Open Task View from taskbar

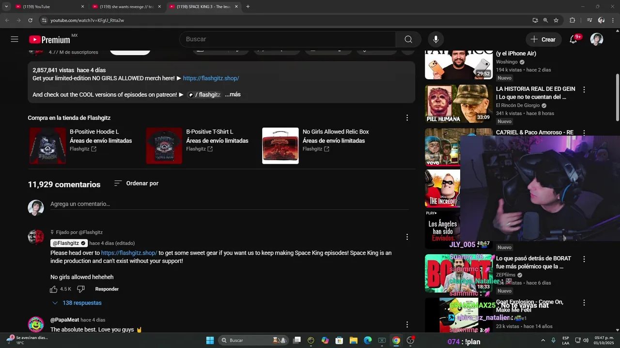[297, 340]
